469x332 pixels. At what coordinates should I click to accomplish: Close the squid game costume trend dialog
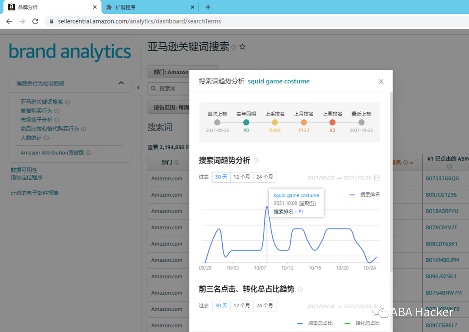tap(381, 81)
